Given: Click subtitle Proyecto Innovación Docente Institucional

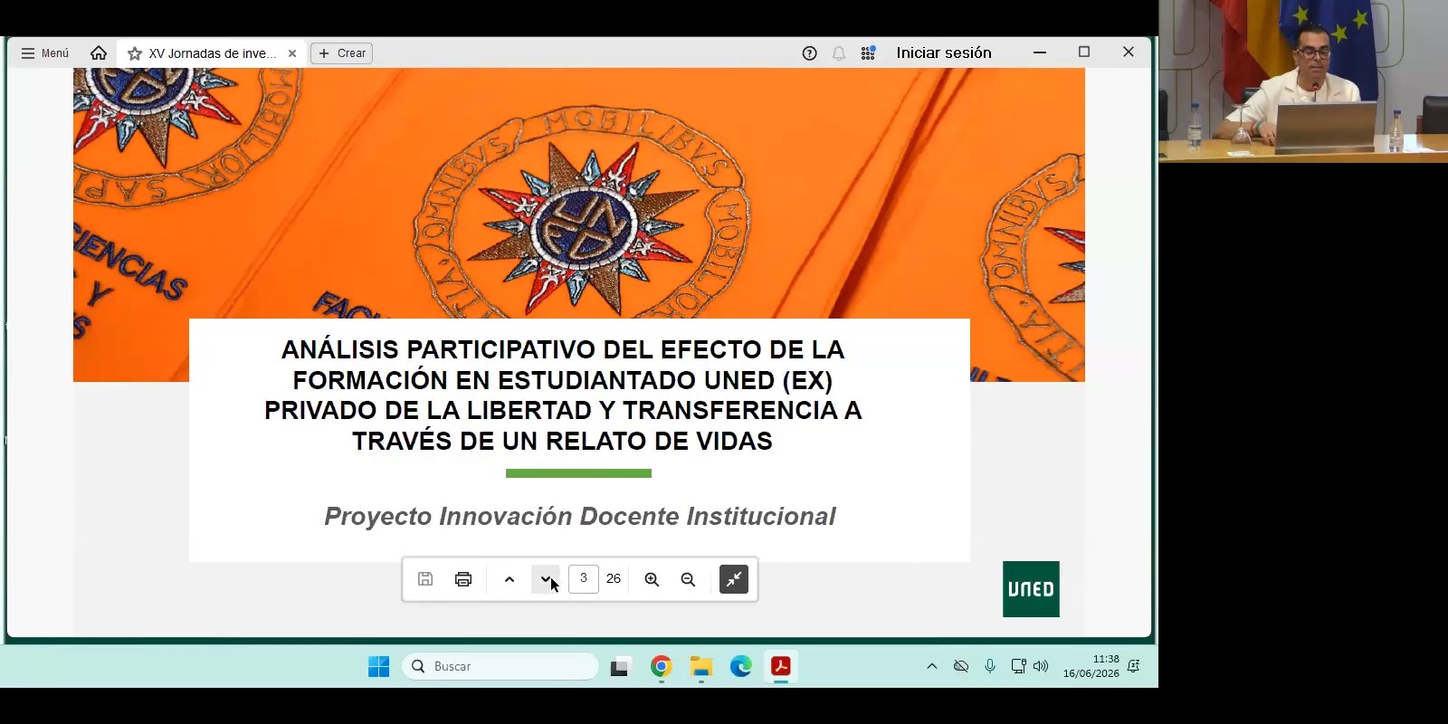Looking at the screenshot, I should (580, 516).
